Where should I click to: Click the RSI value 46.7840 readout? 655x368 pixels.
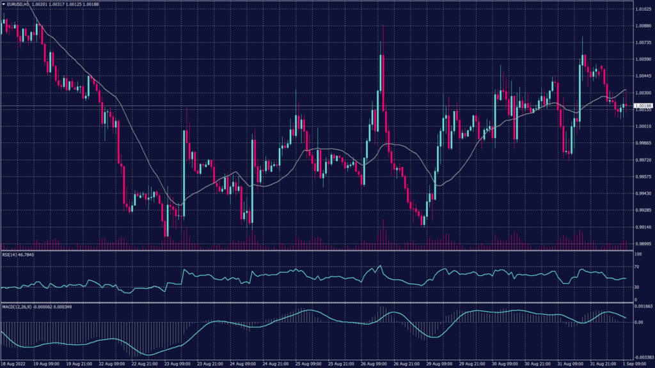click(26, 254)
